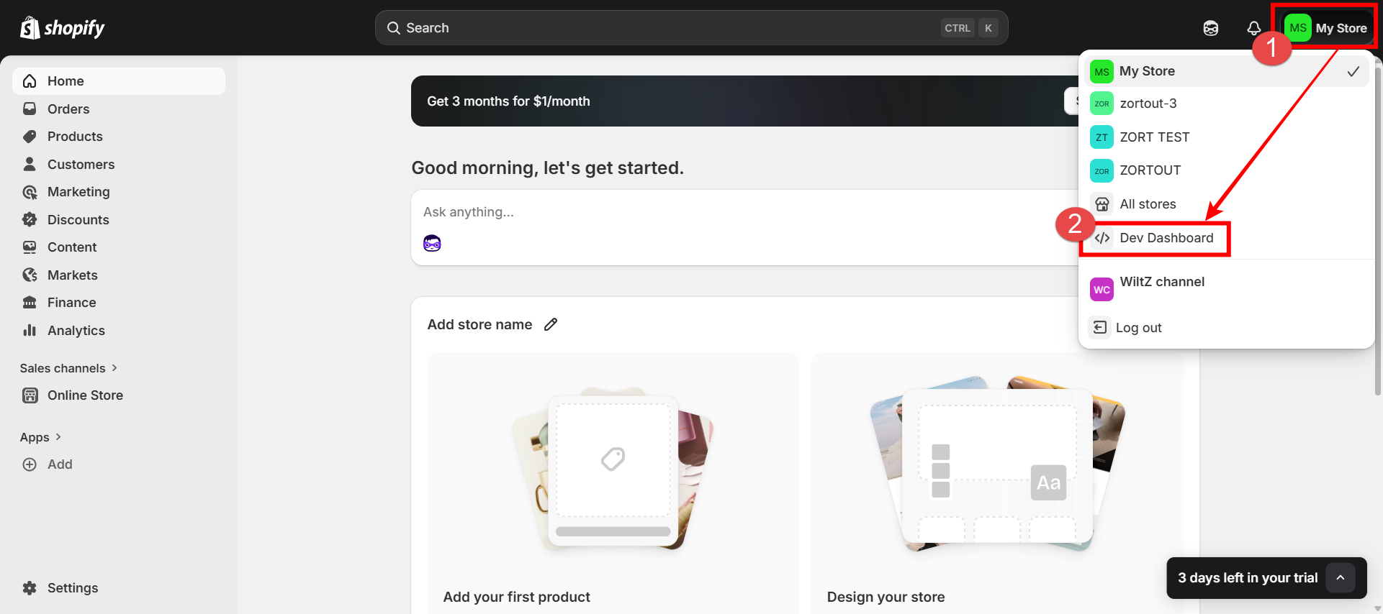
Task: Expand the trial days left banner
Action: 1340,578
